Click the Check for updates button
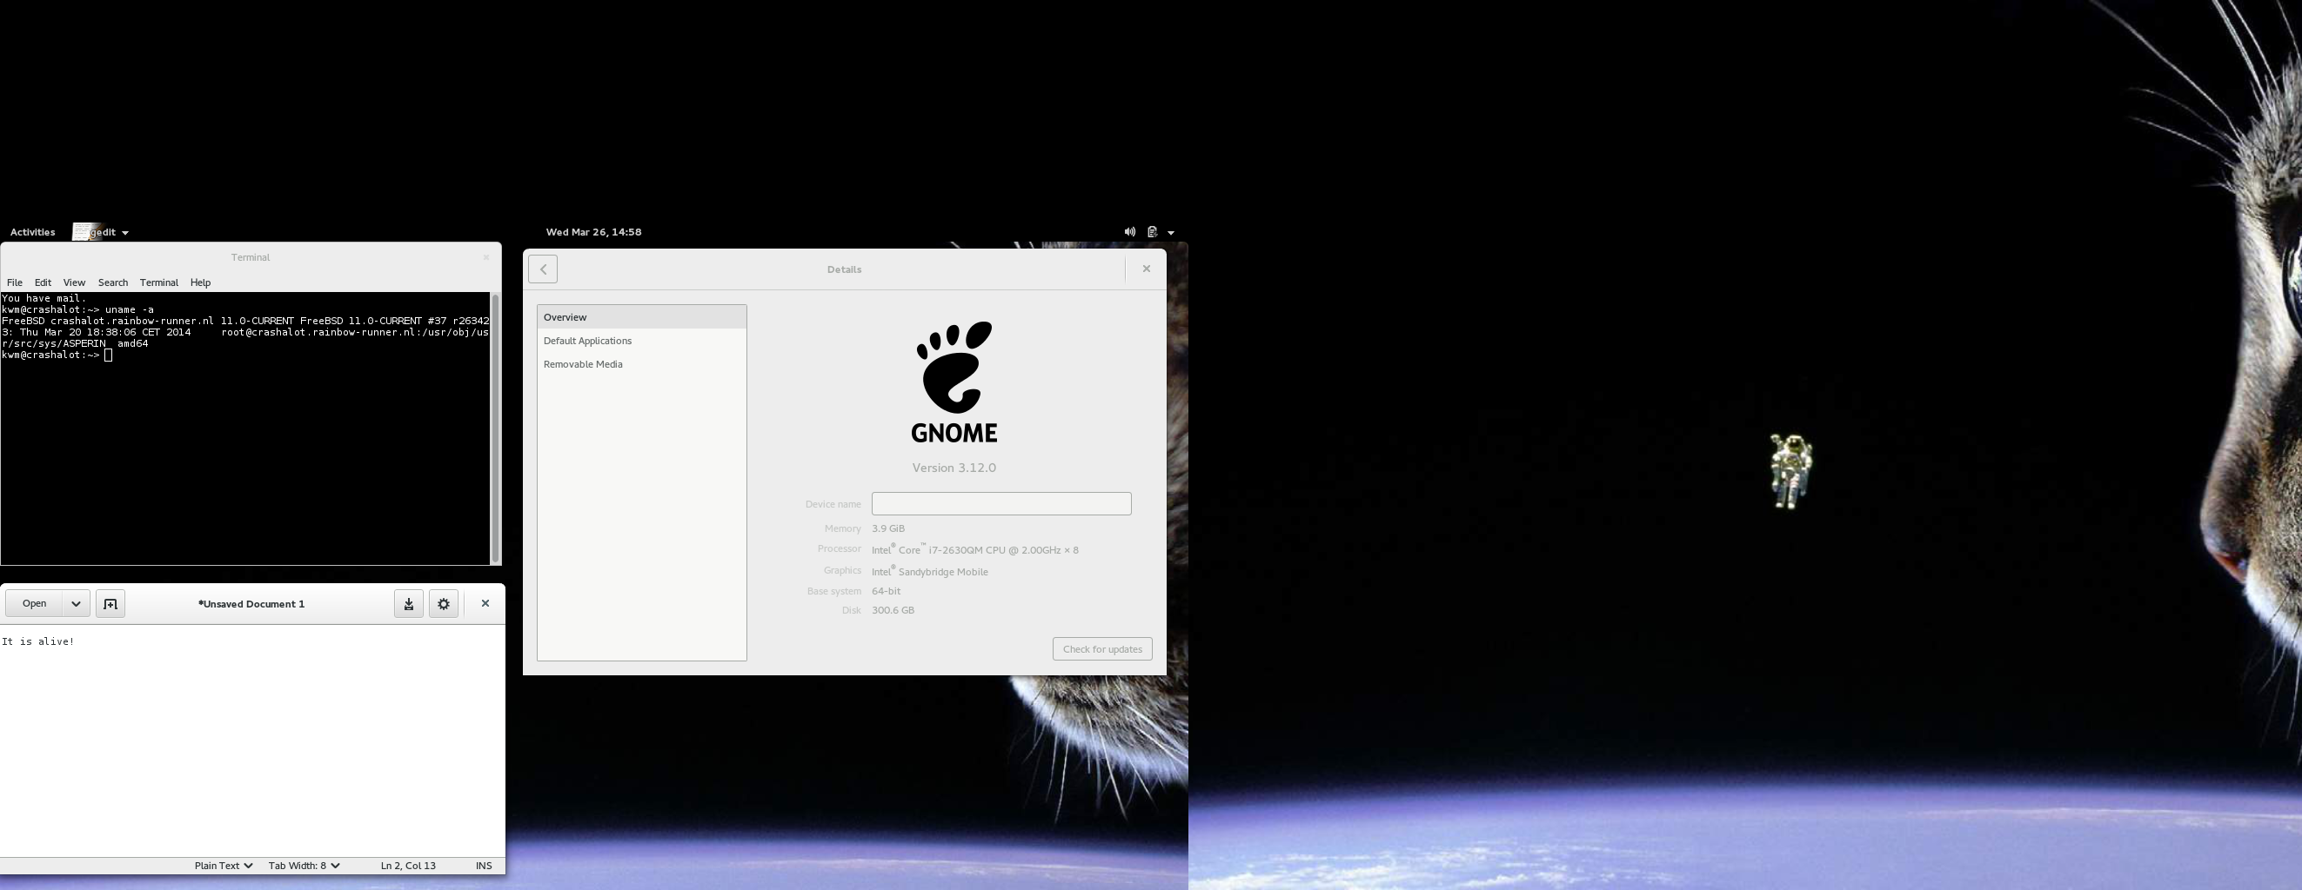This screenshot has width=2302, height=890. [x=1102, y=649]
